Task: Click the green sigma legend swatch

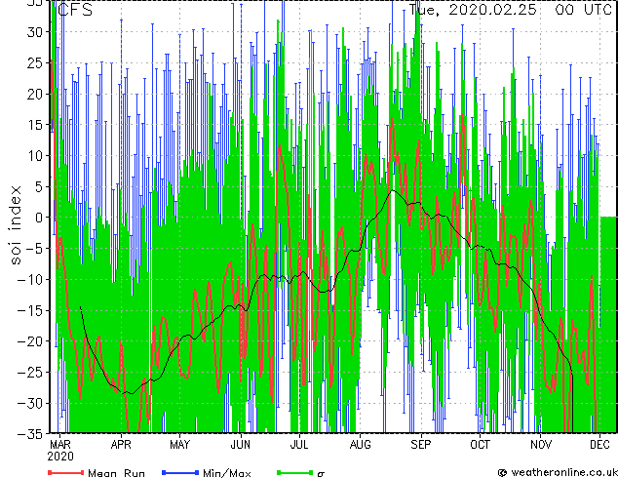Action: point(294,472)
